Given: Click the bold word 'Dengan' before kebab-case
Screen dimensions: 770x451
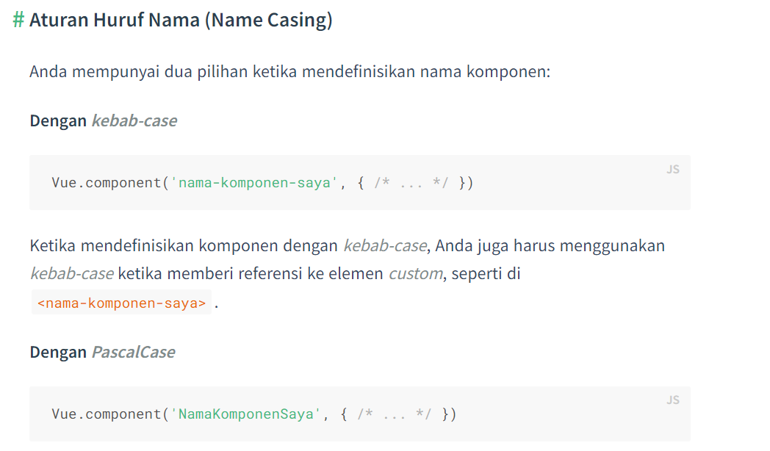Looking at the screenshot, I should [58, 121].
